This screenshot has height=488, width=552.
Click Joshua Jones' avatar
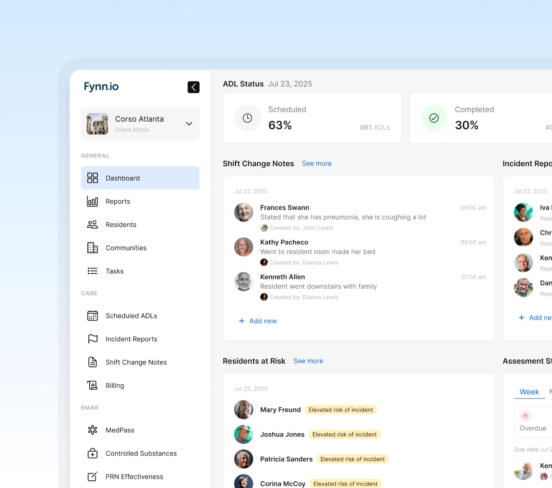[244, 434]
